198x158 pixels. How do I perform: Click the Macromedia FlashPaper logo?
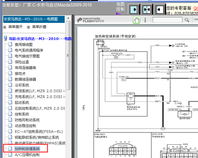(90, 20)
